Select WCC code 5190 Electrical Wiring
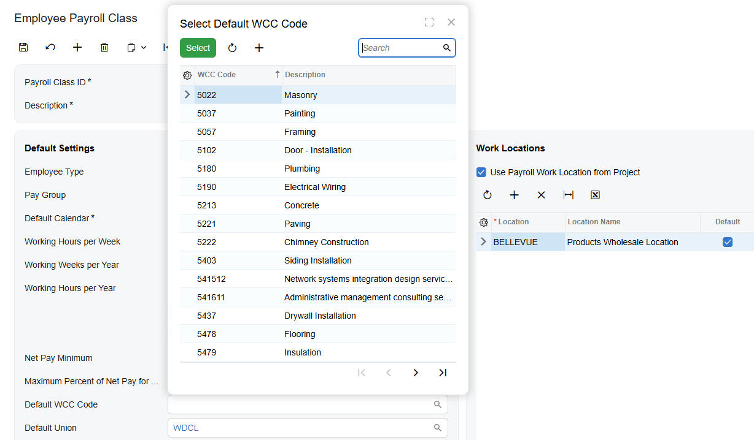This screenshot has width=754, height=440. pos(318,187)
